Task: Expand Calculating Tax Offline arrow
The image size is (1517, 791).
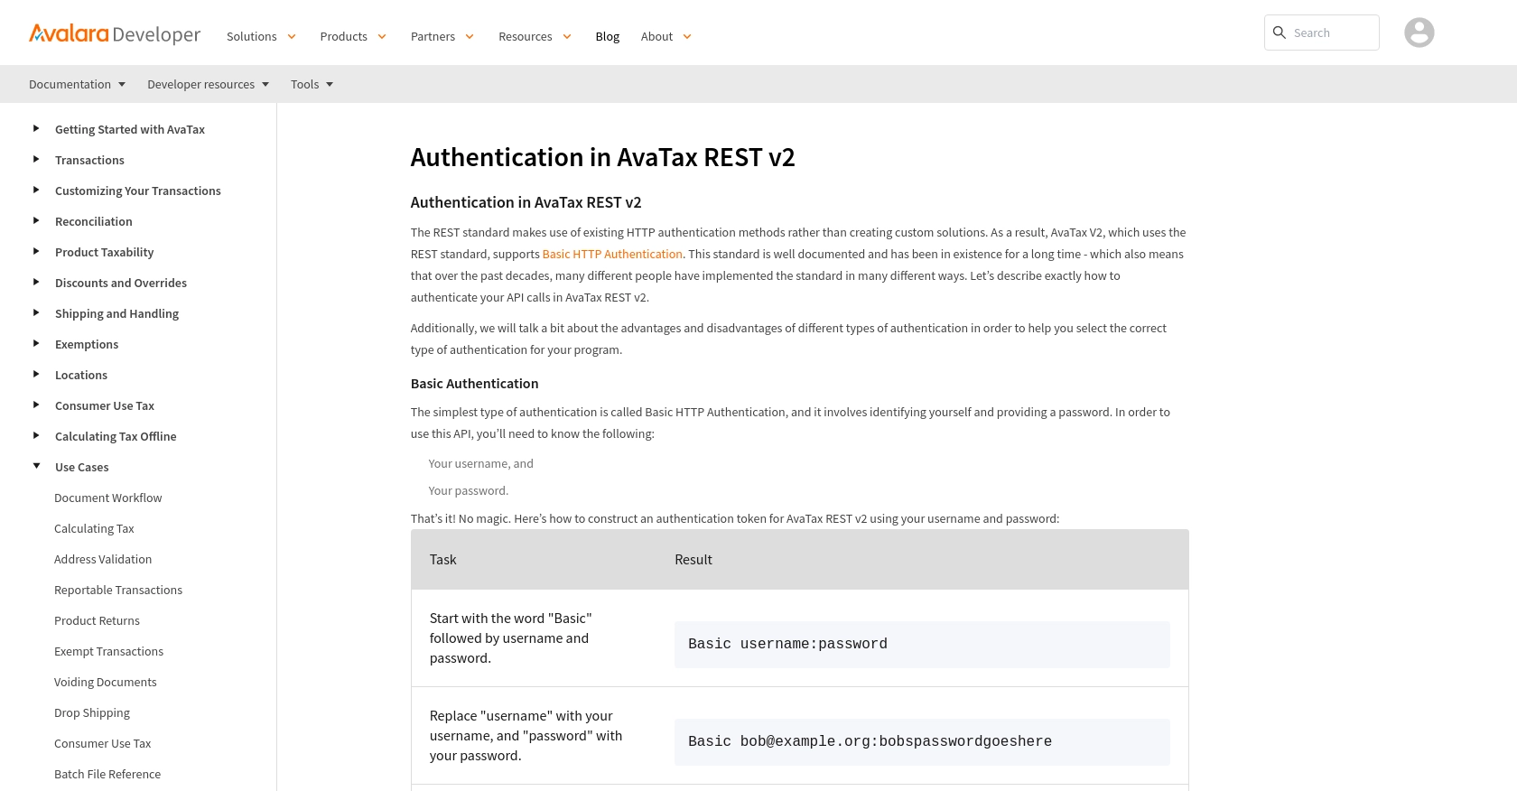Action: pyautogui.click(x=36, y=435)
